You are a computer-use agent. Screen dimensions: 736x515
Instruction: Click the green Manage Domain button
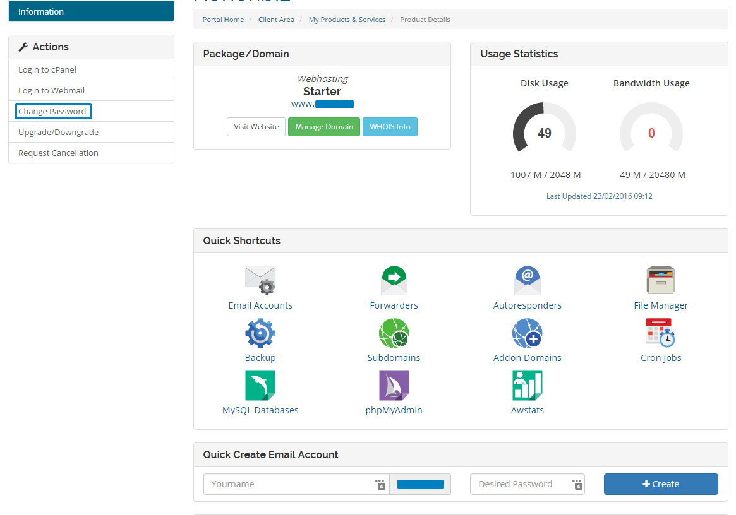(324, 127)
